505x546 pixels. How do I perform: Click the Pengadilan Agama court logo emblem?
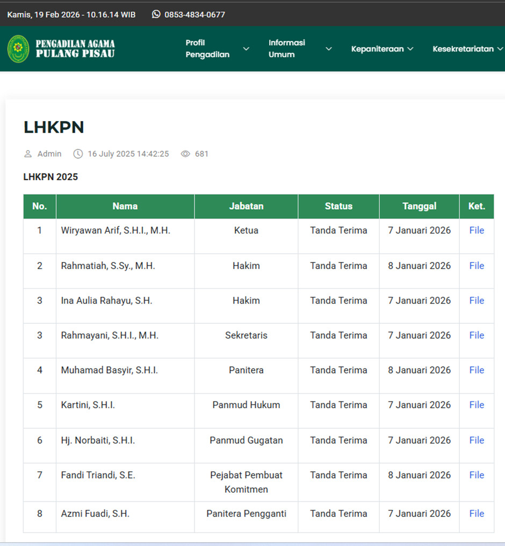(x=18, y=48)
